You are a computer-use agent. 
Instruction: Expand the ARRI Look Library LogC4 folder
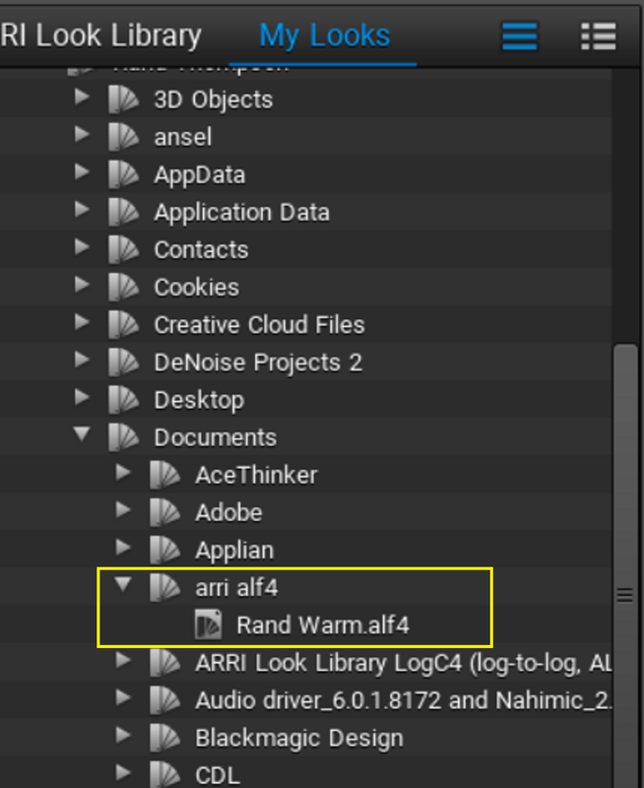pyautogui.click(x=123, y=660)
